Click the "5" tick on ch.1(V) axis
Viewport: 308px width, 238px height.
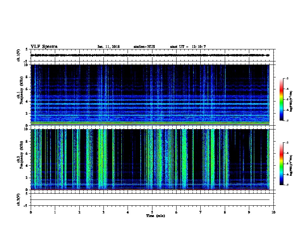click(x=27, y=49)
